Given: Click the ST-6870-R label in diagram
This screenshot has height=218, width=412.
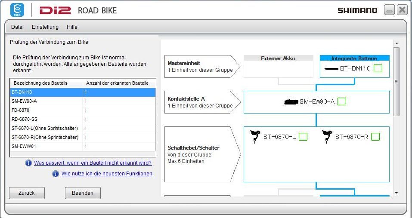Looking at the screenshot, I should coord(352,137).
